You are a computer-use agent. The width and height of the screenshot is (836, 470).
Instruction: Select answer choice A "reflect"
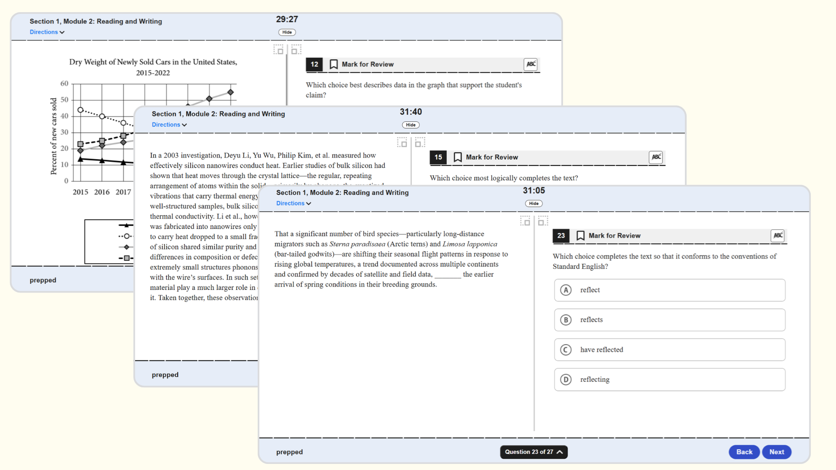(x=669, y=290)
